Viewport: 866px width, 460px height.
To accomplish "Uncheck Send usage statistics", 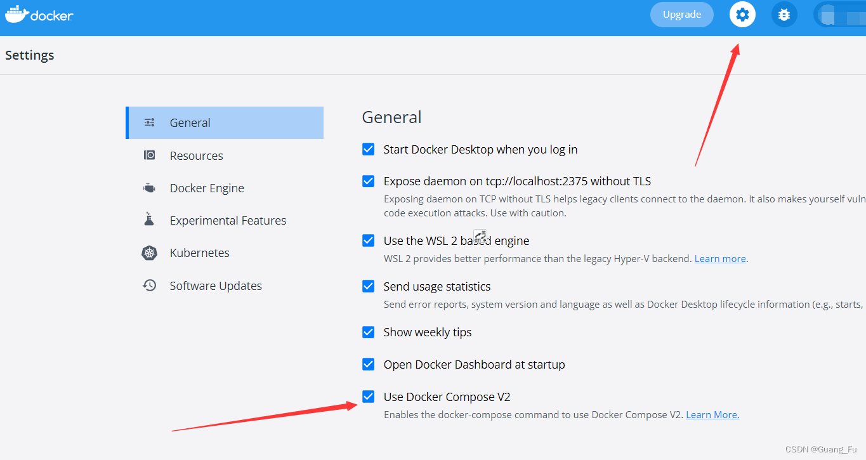I will [x=368, y=286].
